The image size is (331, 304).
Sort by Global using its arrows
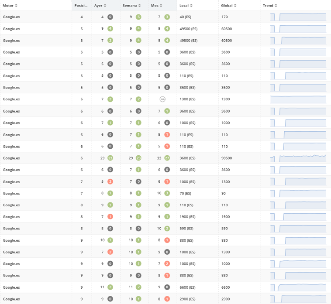[x=235, y=6]
